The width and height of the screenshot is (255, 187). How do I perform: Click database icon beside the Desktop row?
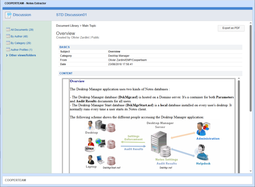(111, 127)
